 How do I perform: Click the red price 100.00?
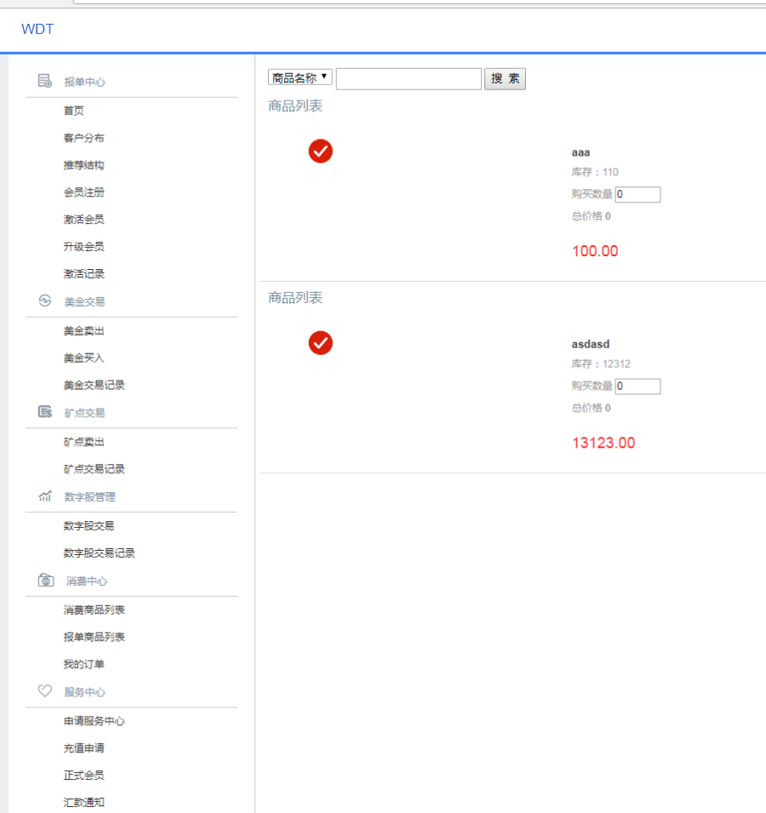tap(595, 251)
